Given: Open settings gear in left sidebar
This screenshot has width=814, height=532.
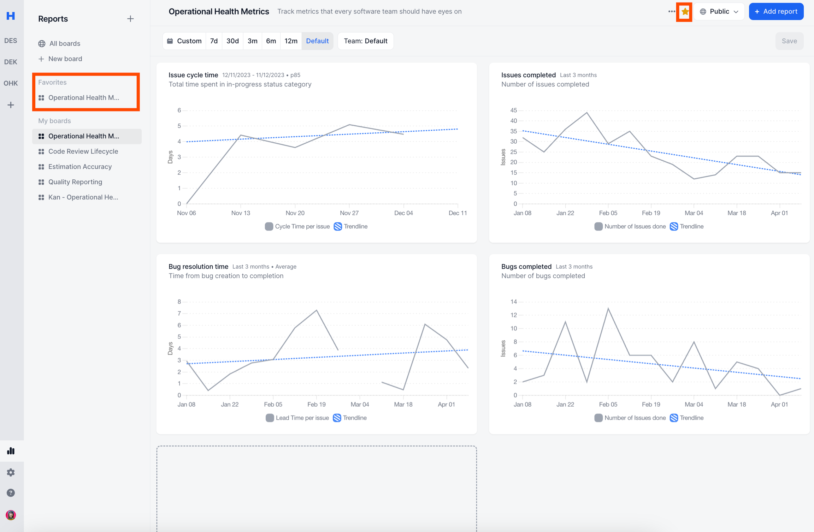Looking at the screenshot, I should click(11, 472).
